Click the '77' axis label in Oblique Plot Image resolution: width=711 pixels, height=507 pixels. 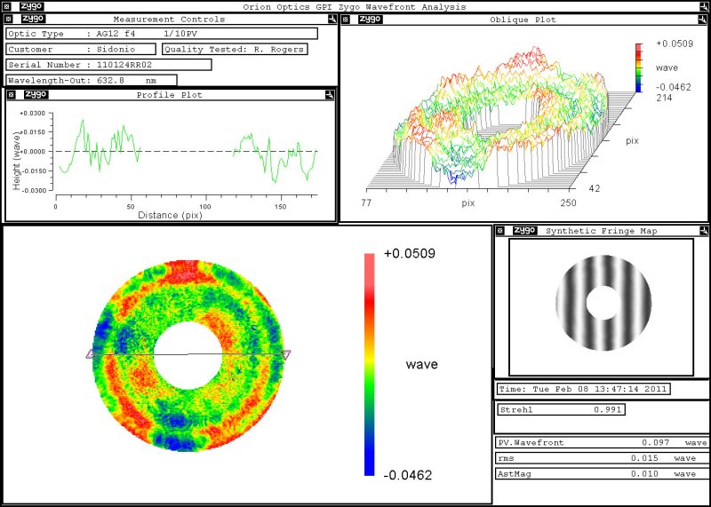click(x=365, y=202)
